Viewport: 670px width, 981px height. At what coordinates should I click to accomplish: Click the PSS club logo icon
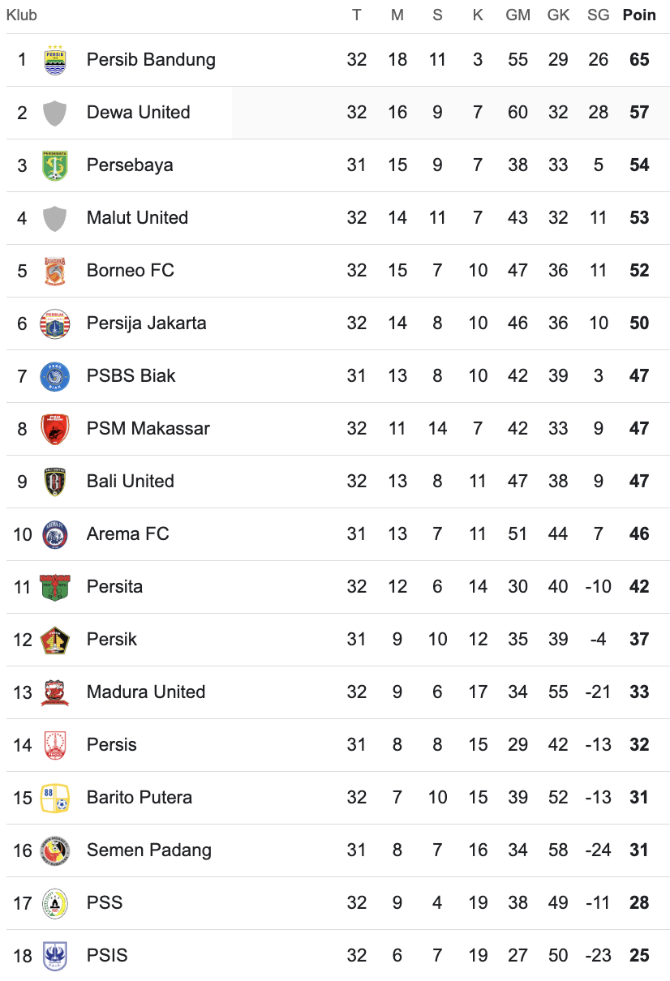tap(55, 903)
